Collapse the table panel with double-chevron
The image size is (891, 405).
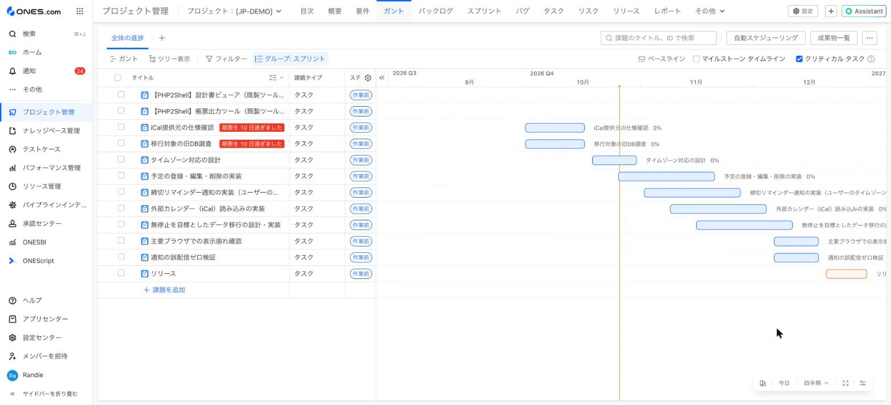point(382,78)
